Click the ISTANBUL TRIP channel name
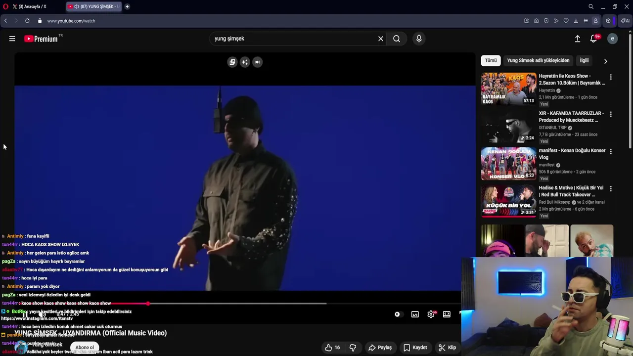The height and width of the screenshot is (356, 633). tap(552, 128)
